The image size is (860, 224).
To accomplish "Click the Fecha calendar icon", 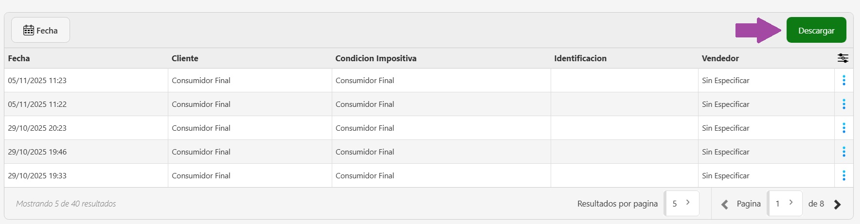I will pos(29,30).
